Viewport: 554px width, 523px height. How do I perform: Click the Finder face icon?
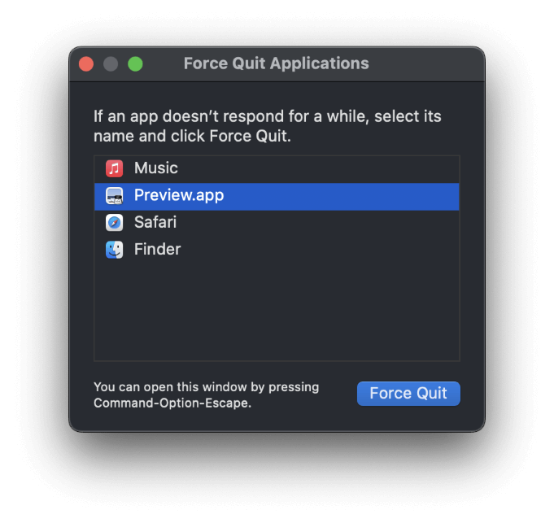click(114, 250)
